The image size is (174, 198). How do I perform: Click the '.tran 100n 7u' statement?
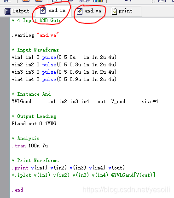tap(30, 146)
